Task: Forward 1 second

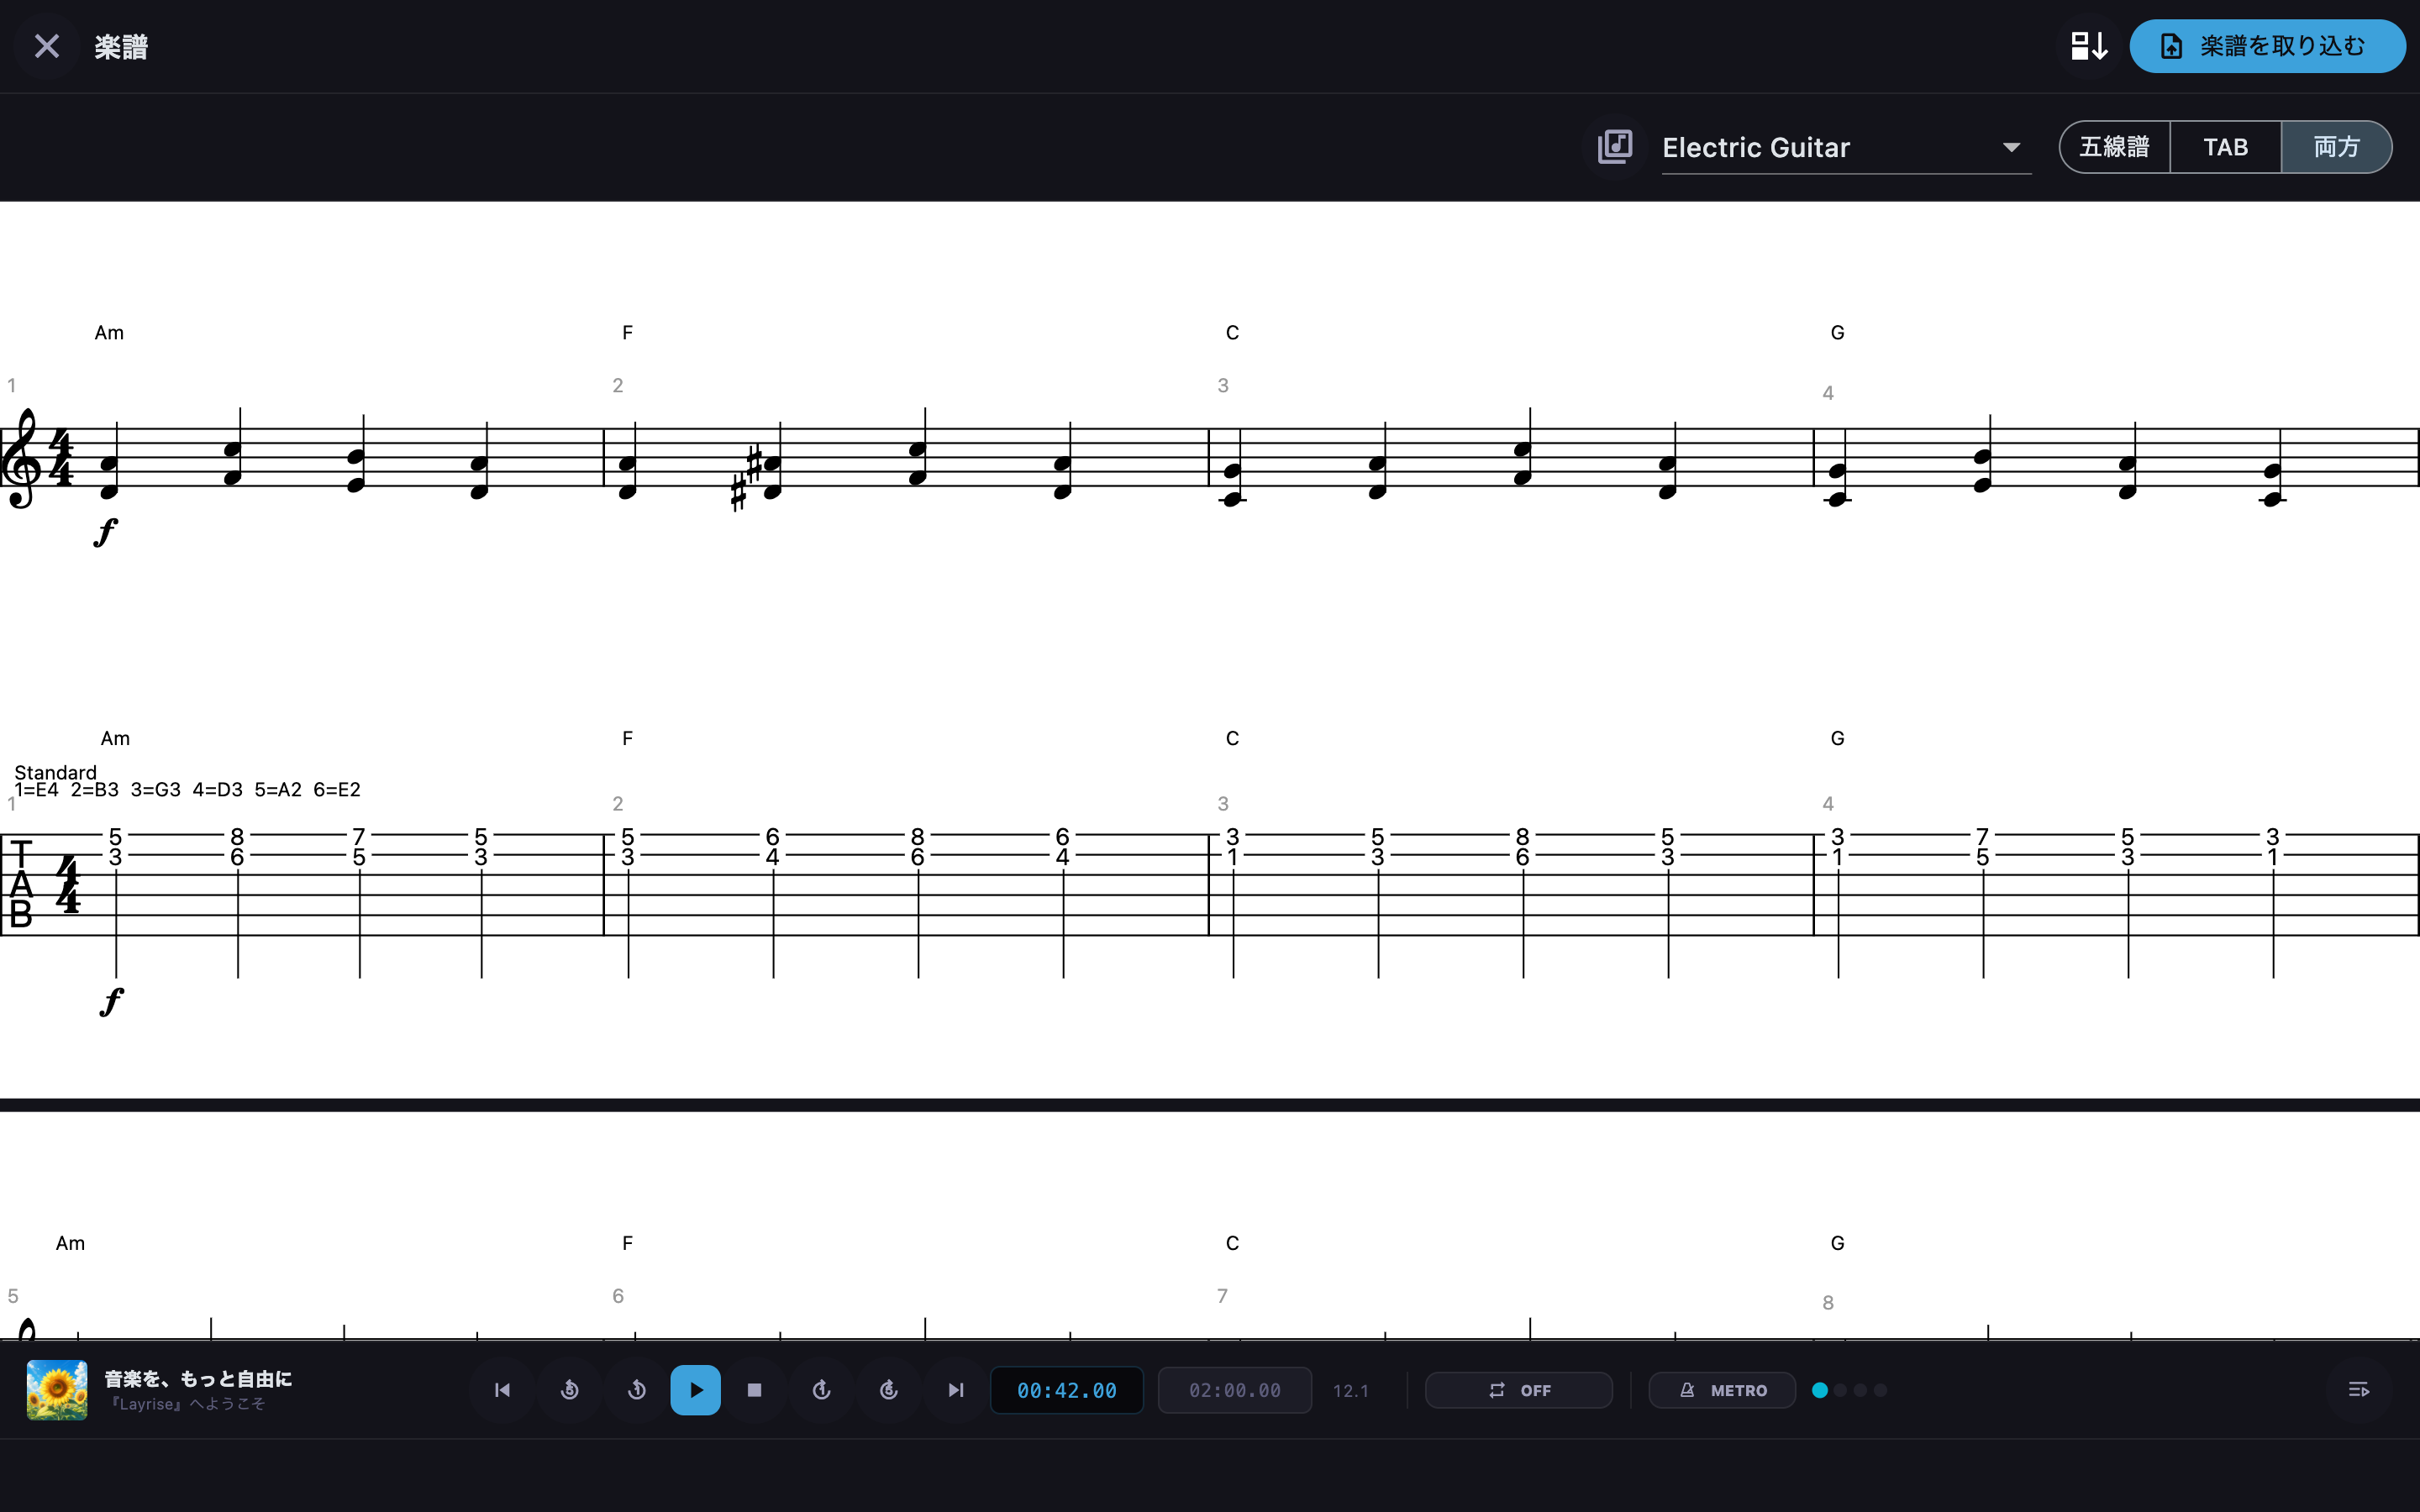Action: (822, 1390)
